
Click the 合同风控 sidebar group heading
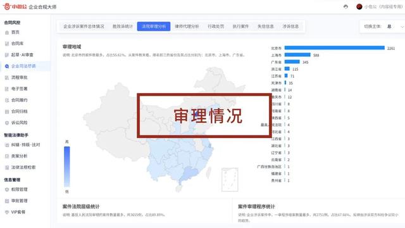coord(12,23)
